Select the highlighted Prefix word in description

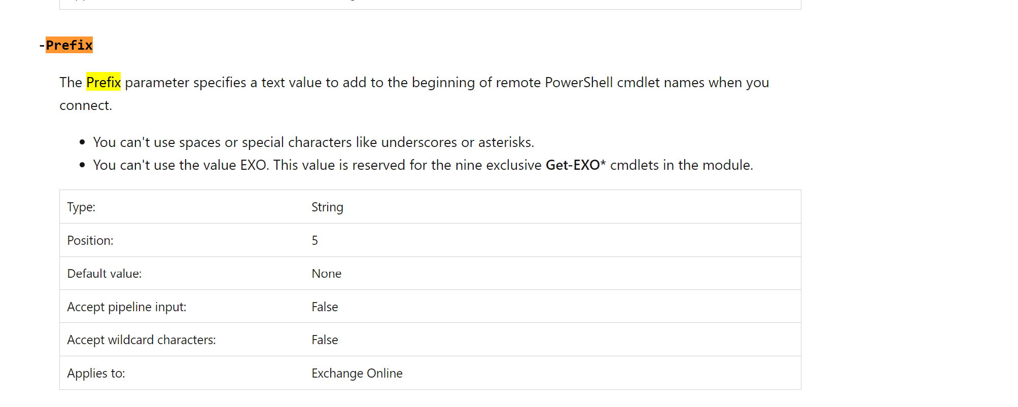tap(103, 82)
